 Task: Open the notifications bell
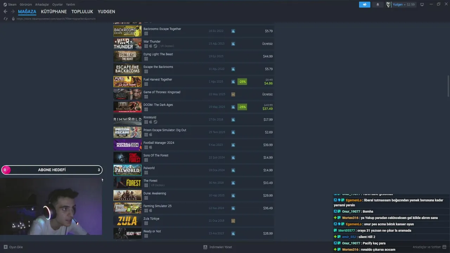coord(378,5)
